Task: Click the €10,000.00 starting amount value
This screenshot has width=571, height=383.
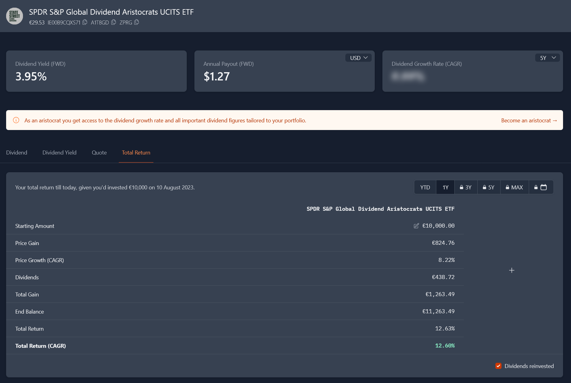Action: pyautogui.click(x=438, y=226)
